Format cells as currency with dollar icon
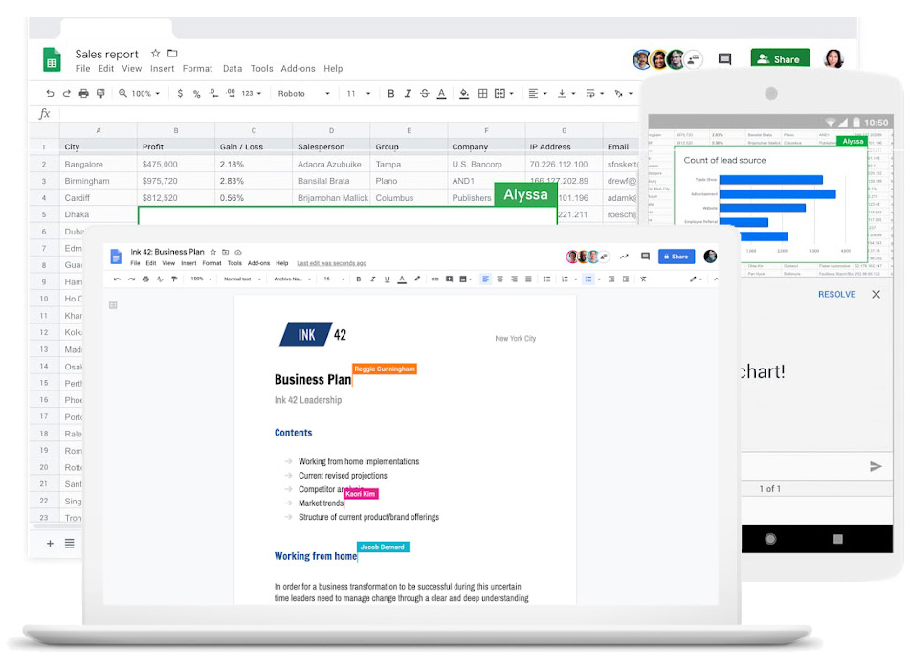The height and width of the screenshot is (670, 910). coord(180,94)
